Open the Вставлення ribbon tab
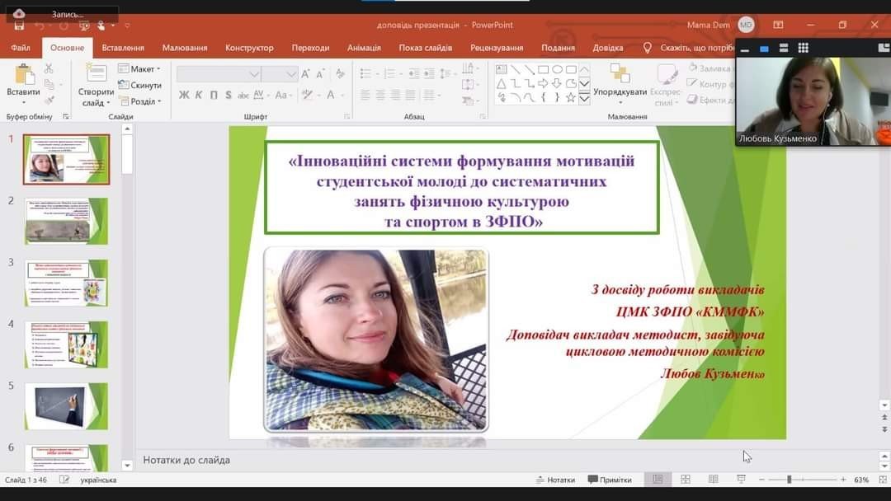The height and width of the screenshot is (501, 891). (123, 48)
